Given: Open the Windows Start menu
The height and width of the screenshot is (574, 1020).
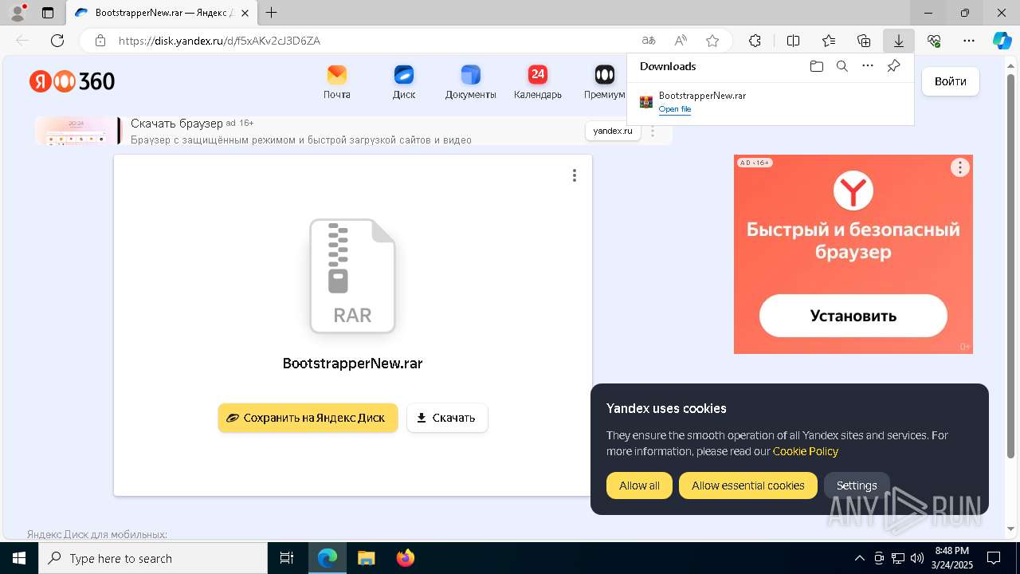Looking at the screenshot, I should pos(19,558).
